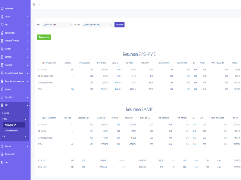The image size is (241, 180).
Task: Click the Consultar button
Action: click(119, 25)
